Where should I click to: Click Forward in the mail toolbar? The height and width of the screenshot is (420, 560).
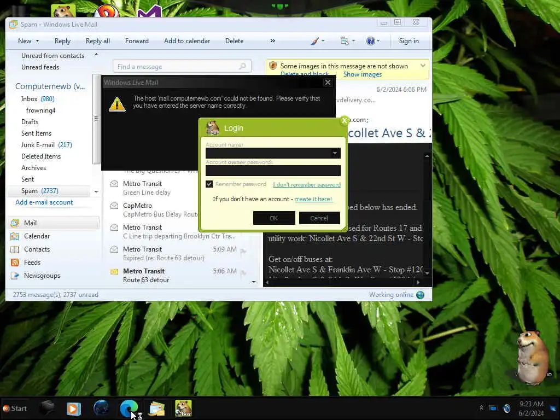pyautogui.click(x=137, y=41)
